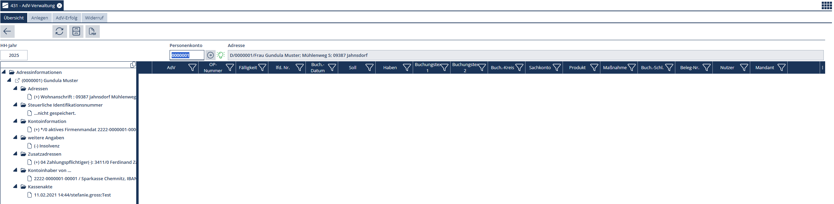Open the app grid menu icon
Image resolution: width=834 pixels, height=204 pixels.
coord(827,5)
